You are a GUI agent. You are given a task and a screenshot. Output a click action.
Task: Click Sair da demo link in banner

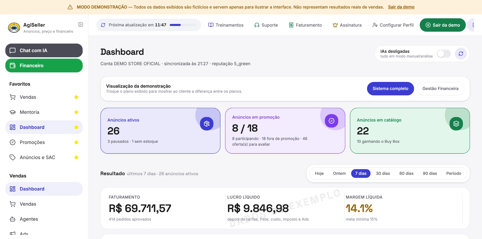coord(401,7)
